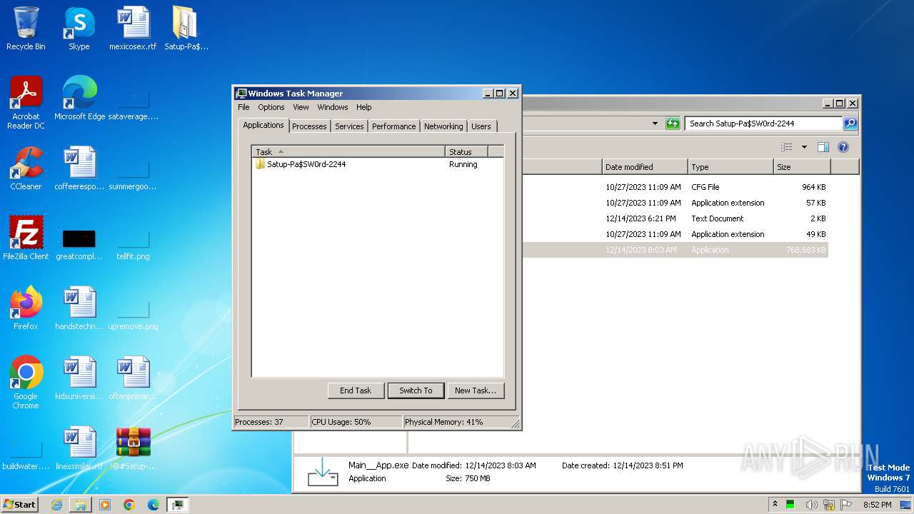Open the Firefox desktop shortcut
914x514 pixels.
click(x=26, y=308)
